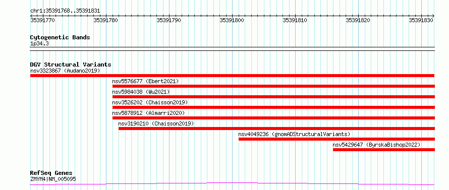This screenshot has width=449, height=190.
Task: Open the ZMYM4|NM_005095 gene label
Action: click(53, 179)
